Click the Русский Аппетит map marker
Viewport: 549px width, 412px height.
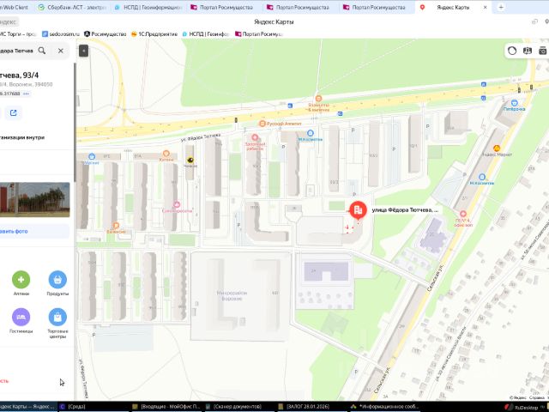point(262,124)
